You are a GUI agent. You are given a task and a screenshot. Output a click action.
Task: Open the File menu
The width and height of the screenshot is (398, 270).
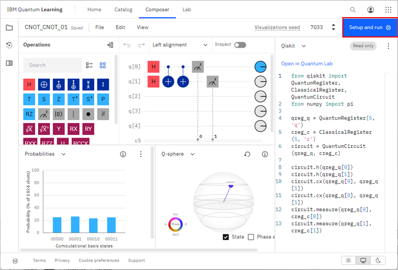(x=100, y=27)
